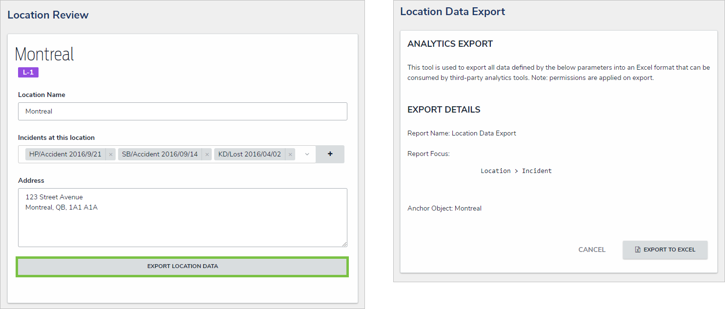Open the HP/Accident 2016/9/21 incident label
The height and width of the screenshot is (309, 725).
pos(65,154)
